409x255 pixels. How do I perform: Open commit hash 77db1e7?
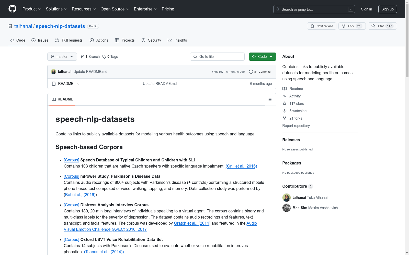(x=218, y=72)
